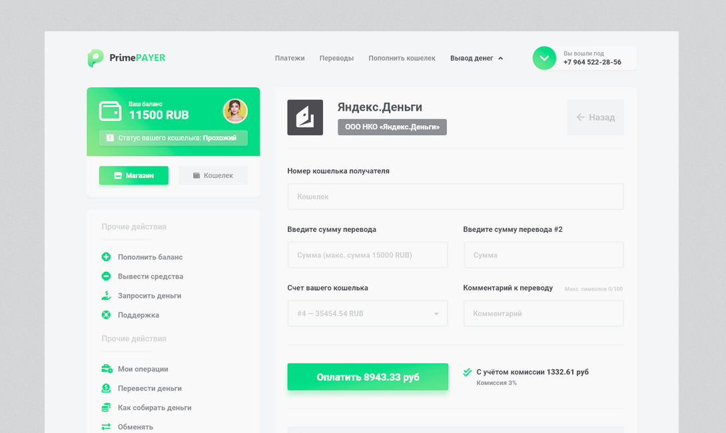Click the exchange arrows icon next to Обменять

106,426
